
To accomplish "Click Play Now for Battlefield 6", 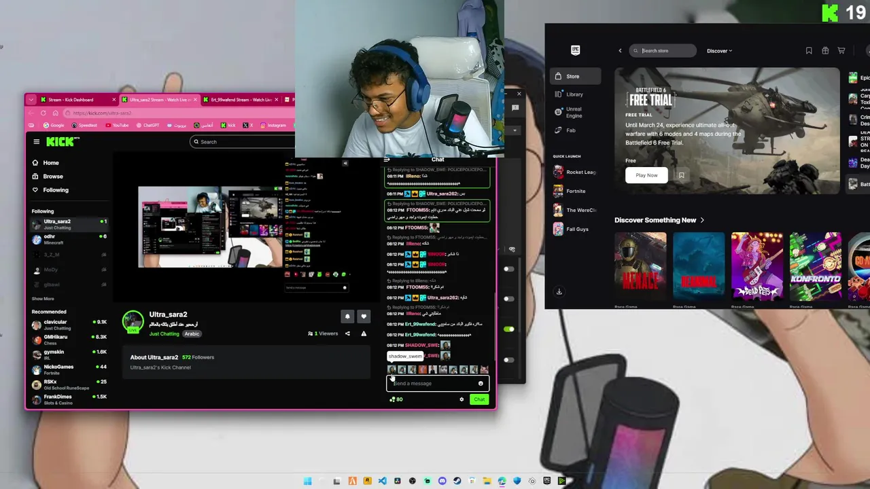I will click(646, 175).
